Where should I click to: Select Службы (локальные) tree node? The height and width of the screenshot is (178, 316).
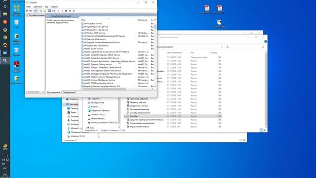point(35,15)
